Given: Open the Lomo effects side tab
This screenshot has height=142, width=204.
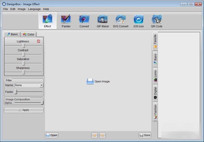Looking at the screenshot, I should [155, 76].
